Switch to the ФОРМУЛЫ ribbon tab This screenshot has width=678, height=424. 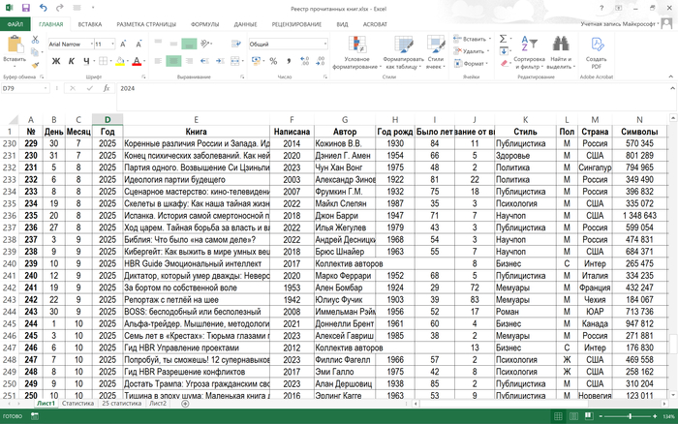click(204, 23)
